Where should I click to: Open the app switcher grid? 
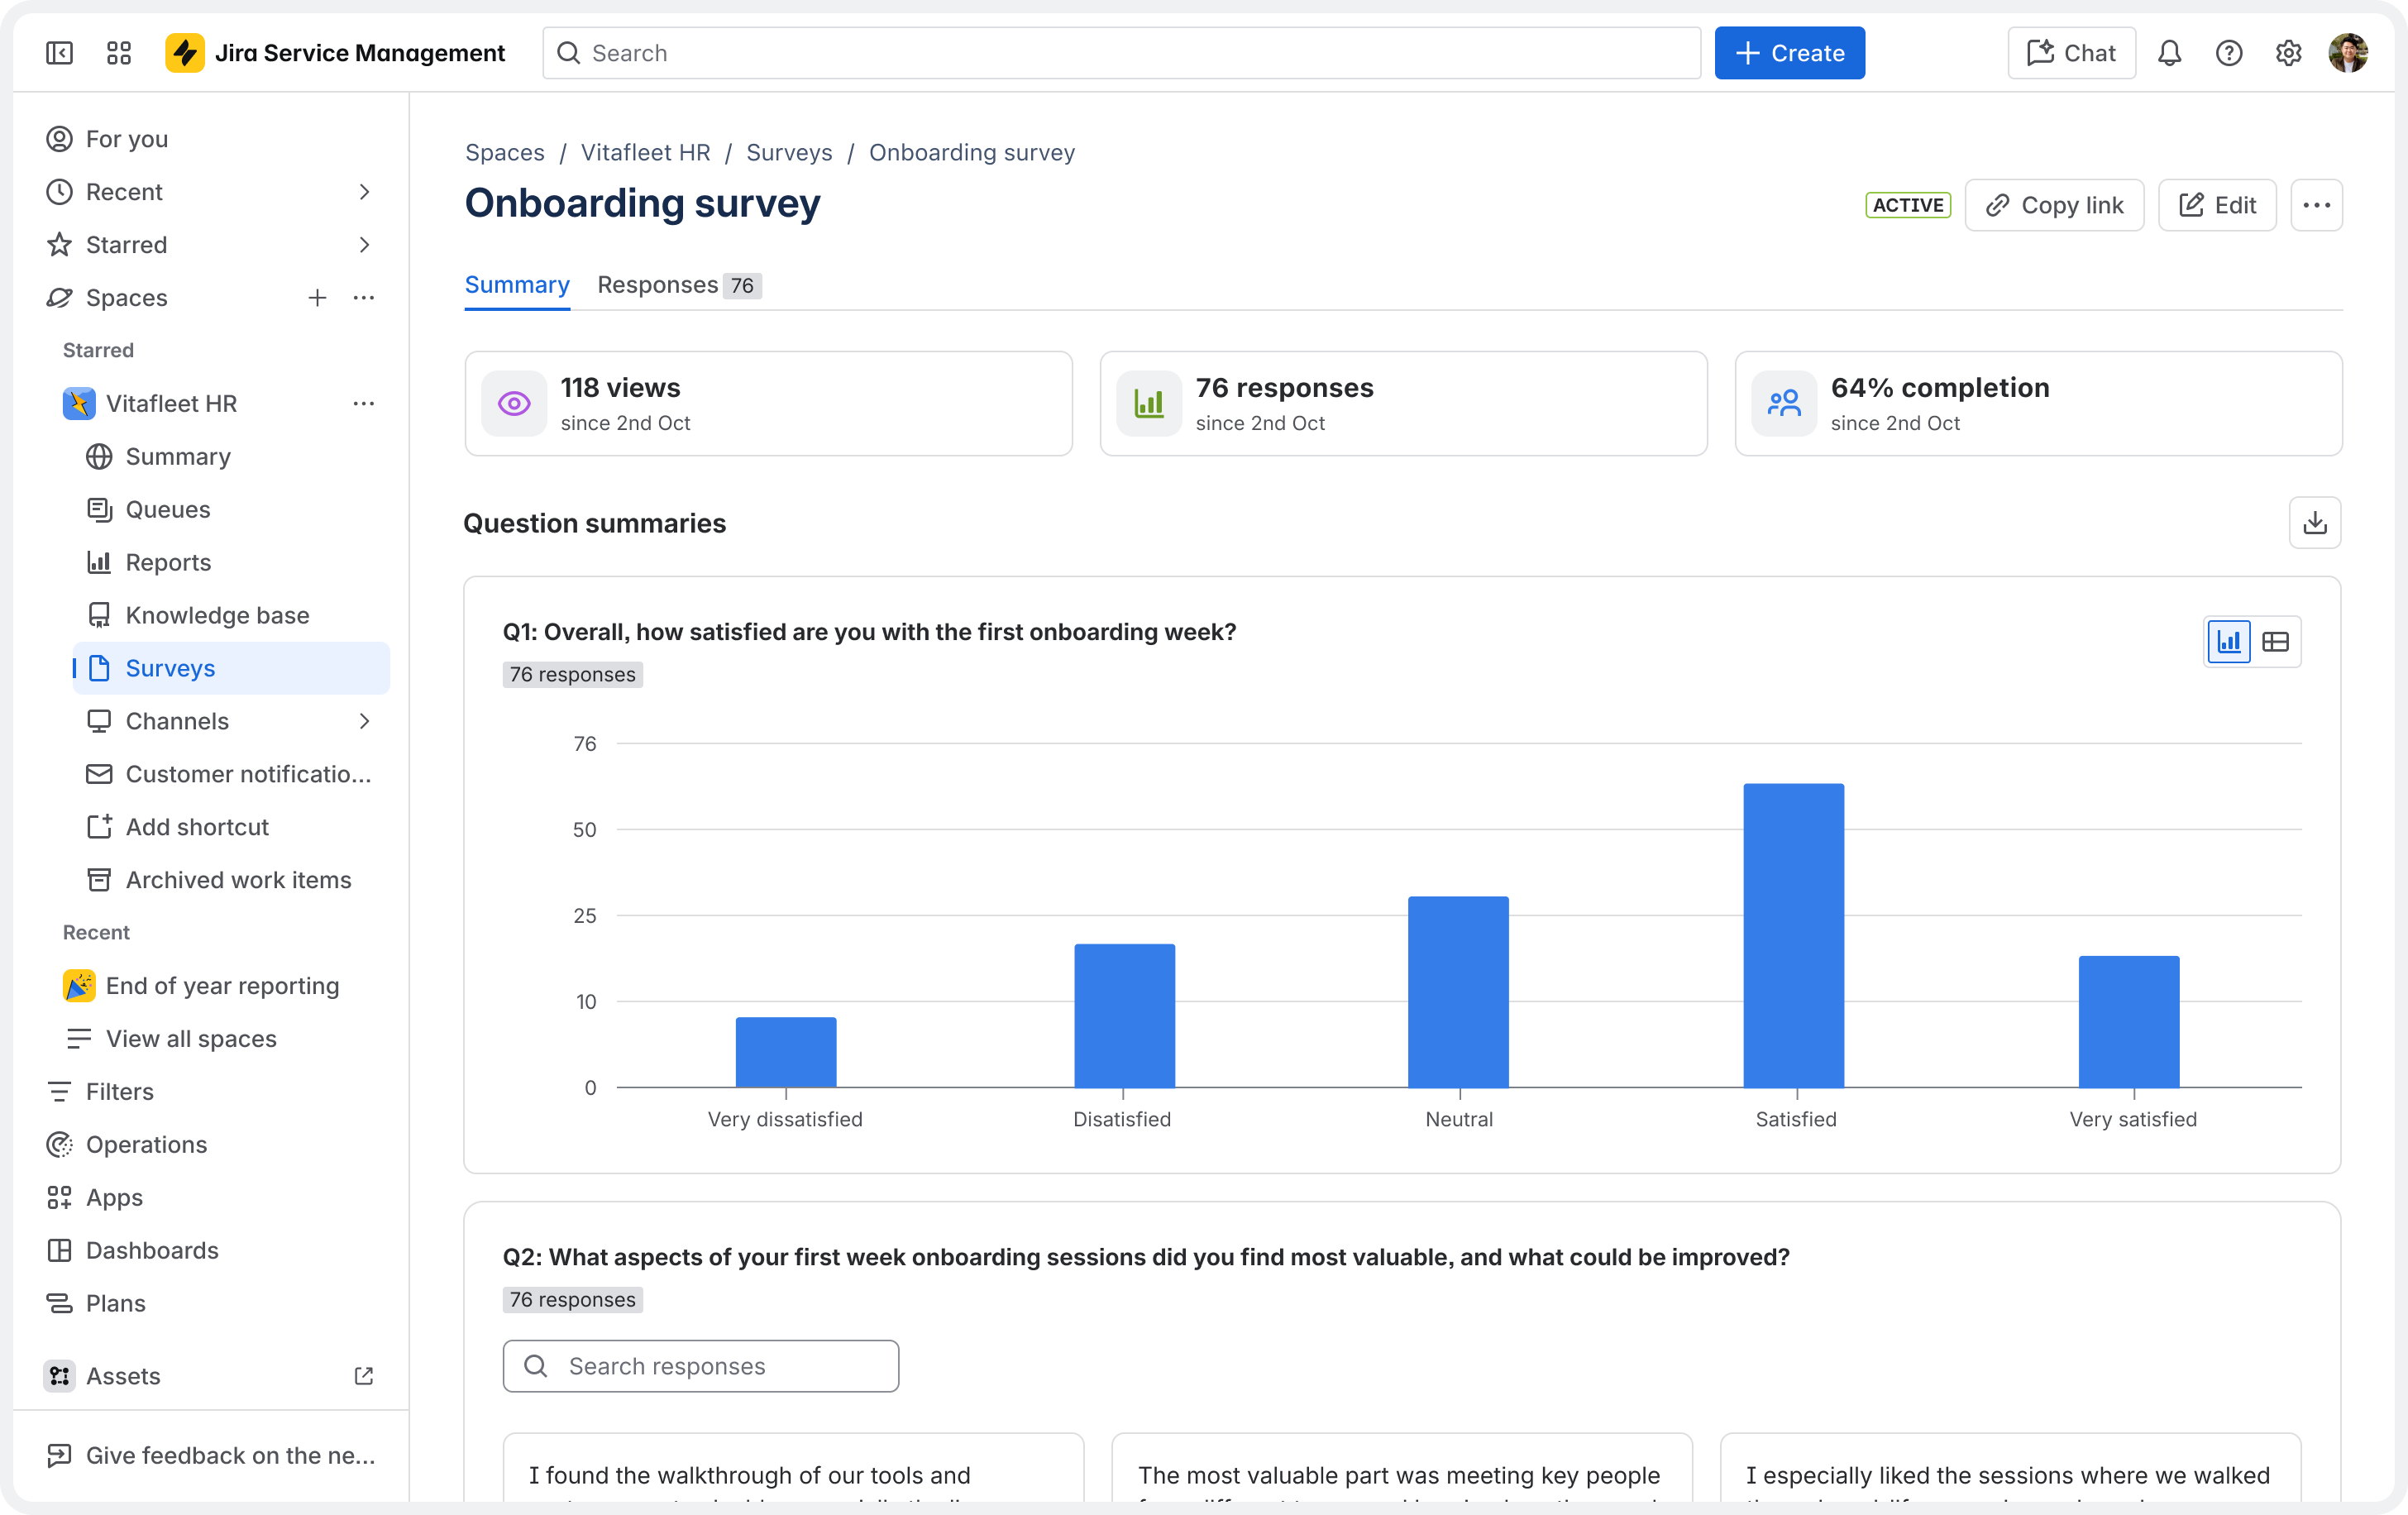coord(118,53)
